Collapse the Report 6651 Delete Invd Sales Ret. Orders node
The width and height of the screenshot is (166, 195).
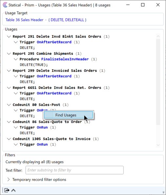pos(9,88)
